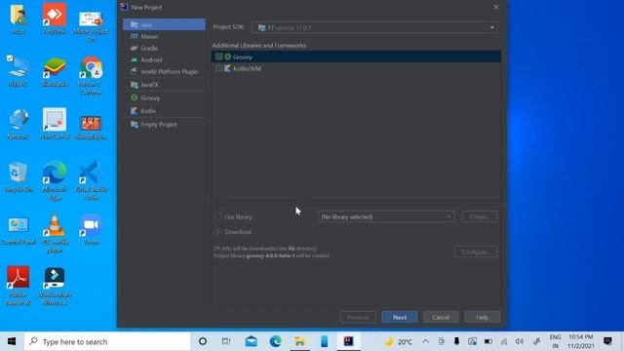Select Empty Project in sidebar
This screenshot has height=351, width=624.
[x=164, y=125]
